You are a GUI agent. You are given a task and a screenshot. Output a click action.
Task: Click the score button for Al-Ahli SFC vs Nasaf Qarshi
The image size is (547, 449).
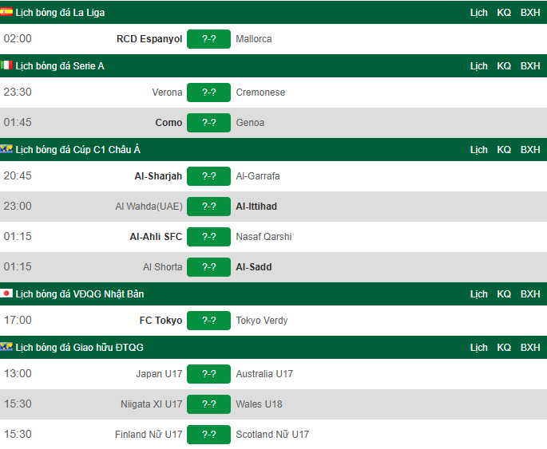(208, 237)
